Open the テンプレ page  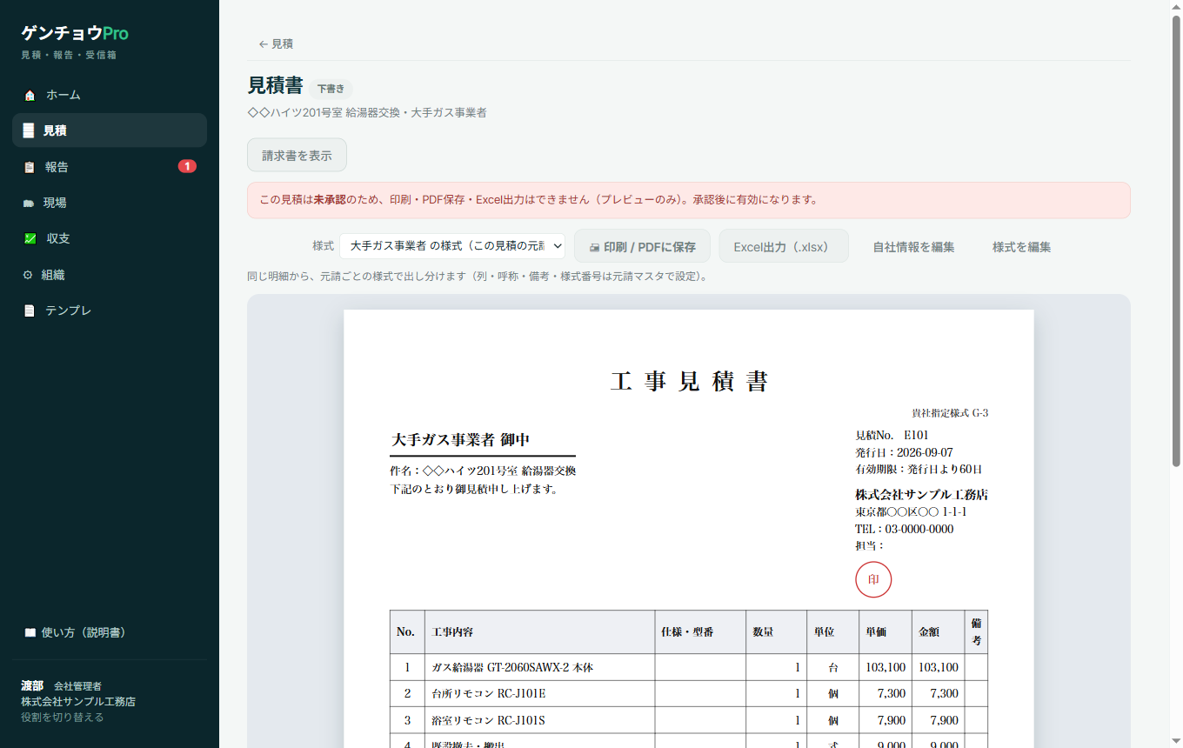pyautogui.click(x=110, y=311)
